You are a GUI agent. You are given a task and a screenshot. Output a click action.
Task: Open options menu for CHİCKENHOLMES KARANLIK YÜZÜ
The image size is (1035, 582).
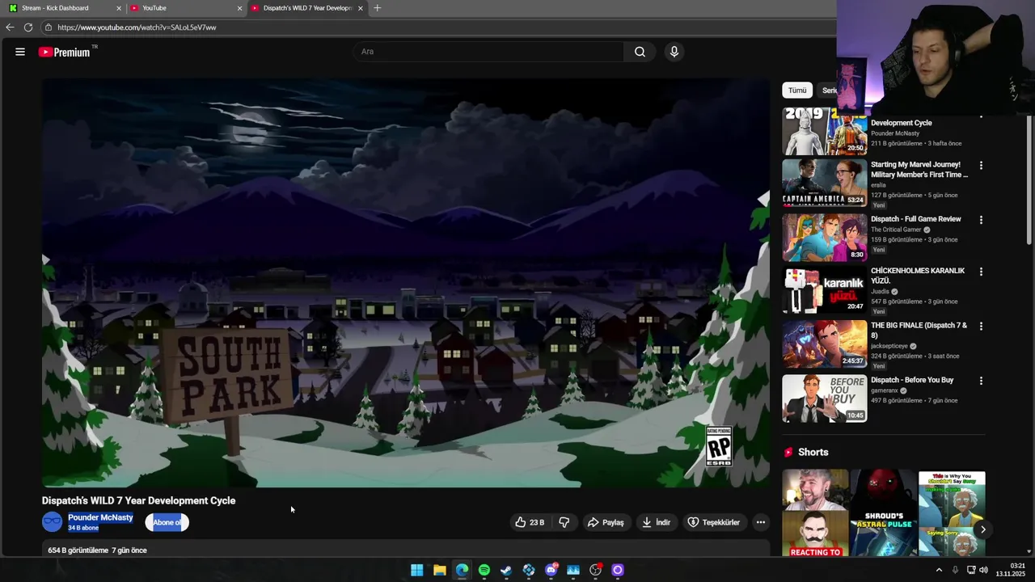[981, 272]
